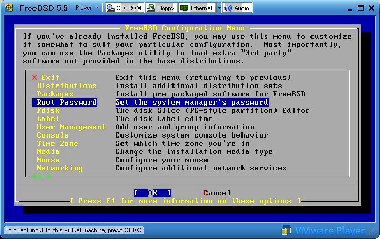The height and width of the screenshot is (239, 380).
Task: Open the Fdisk slice editor entry
Action: pos(48,110)
